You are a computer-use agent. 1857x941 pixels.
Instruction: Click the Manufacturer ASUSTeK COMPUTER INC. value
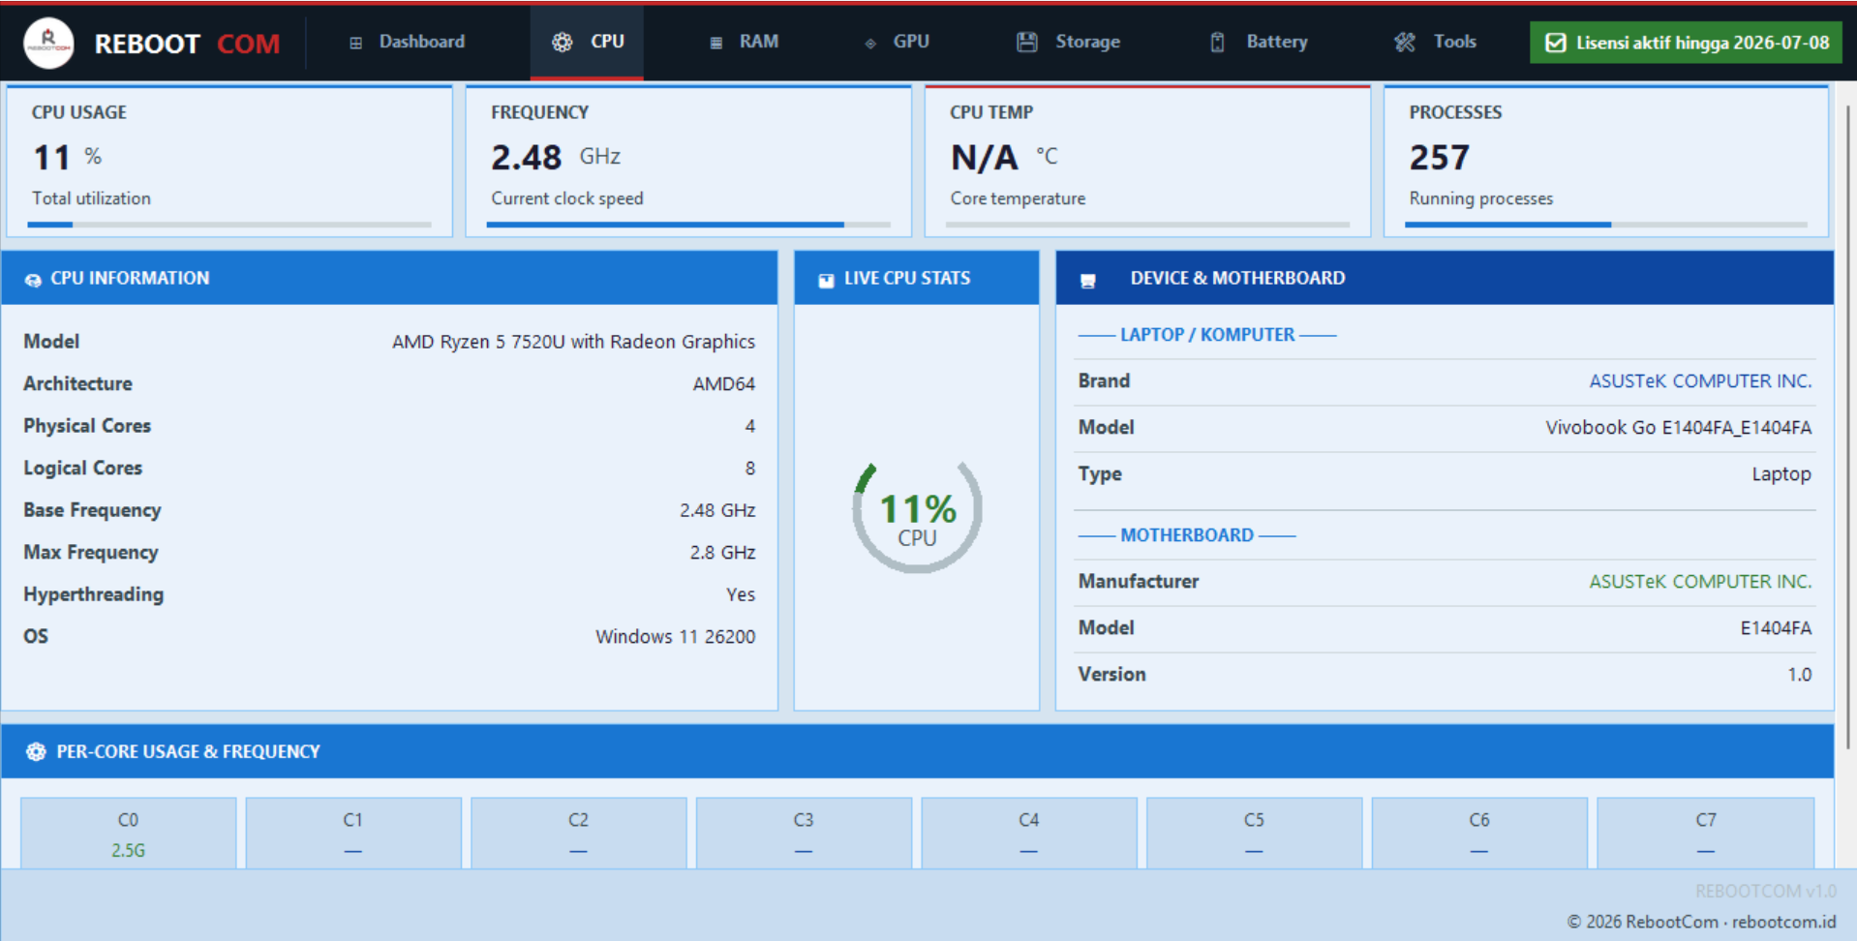(x=1700, y=581)
